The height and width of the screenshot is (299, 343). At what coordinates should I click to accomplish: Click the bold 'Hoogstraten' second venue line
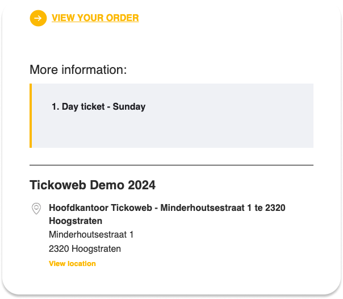[x=76, y=221]
